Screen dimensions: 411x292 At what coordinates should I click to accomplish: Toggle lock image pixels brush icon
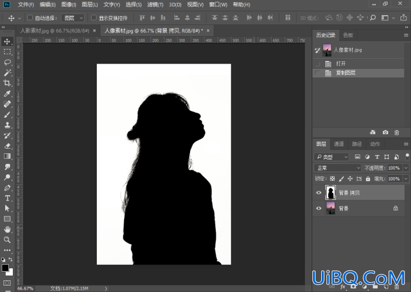(x=341, y=179)
